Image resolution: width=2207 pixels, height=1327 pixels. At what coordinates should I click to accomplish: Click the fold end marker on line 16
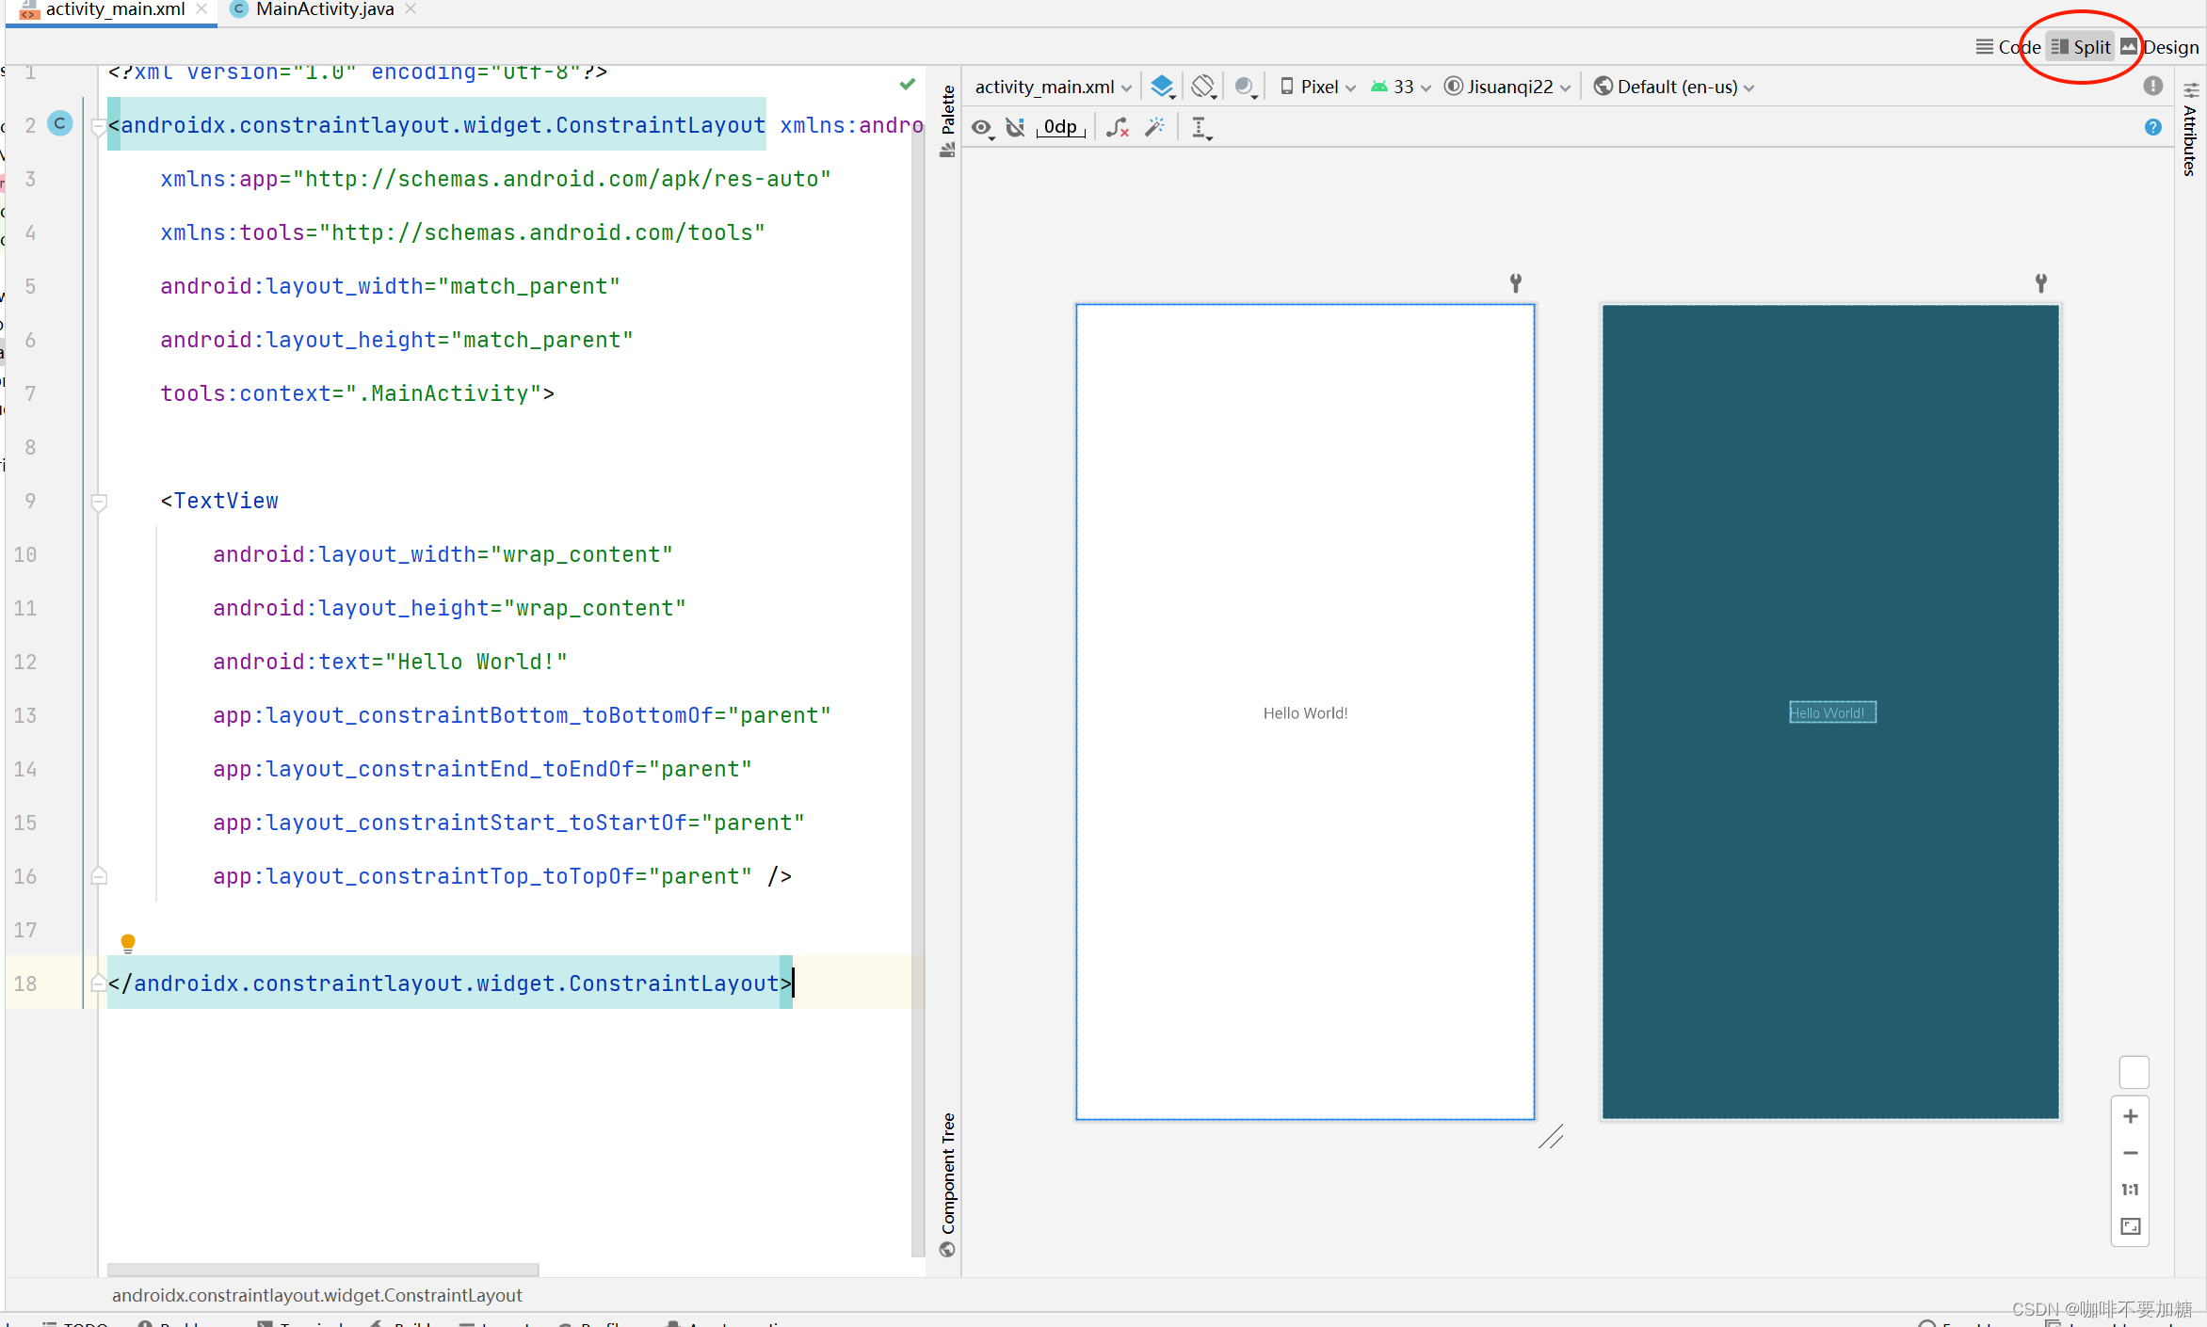[98, 876]
